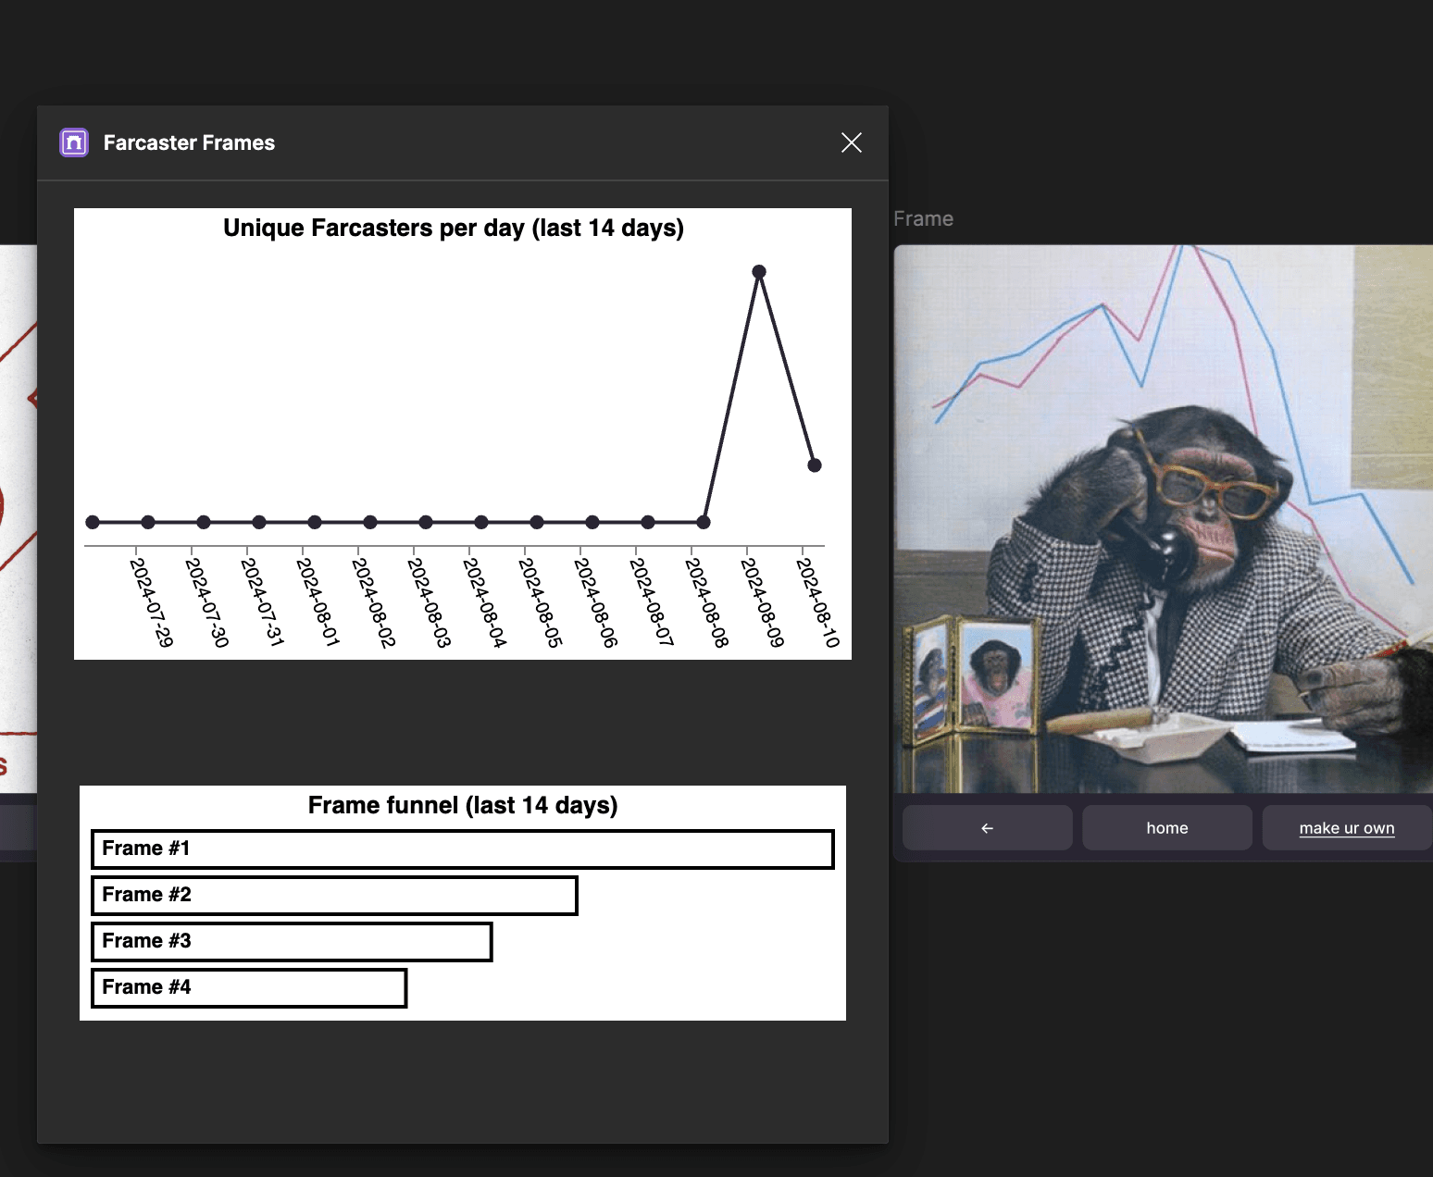Close the Farcaster Frames dialog
This screenshot has width=1433, height=1177.
[851, 142]
